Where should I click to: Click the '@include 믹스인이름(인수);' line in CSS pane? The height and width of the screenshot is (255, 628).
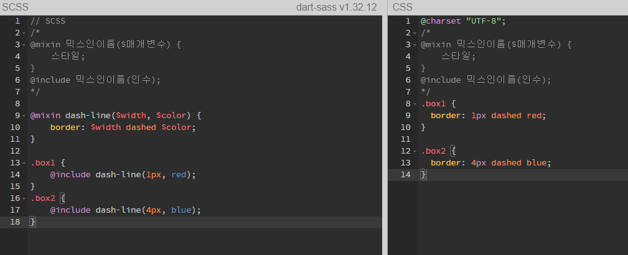(486, 80)
